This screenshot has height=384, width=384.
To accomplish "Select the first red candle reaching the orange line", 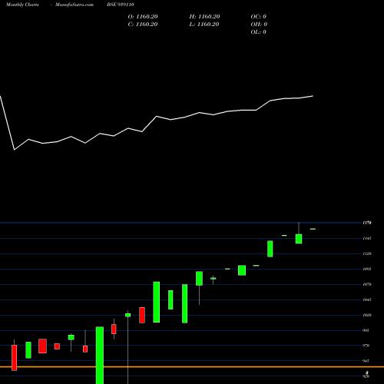I will point(15,358).
